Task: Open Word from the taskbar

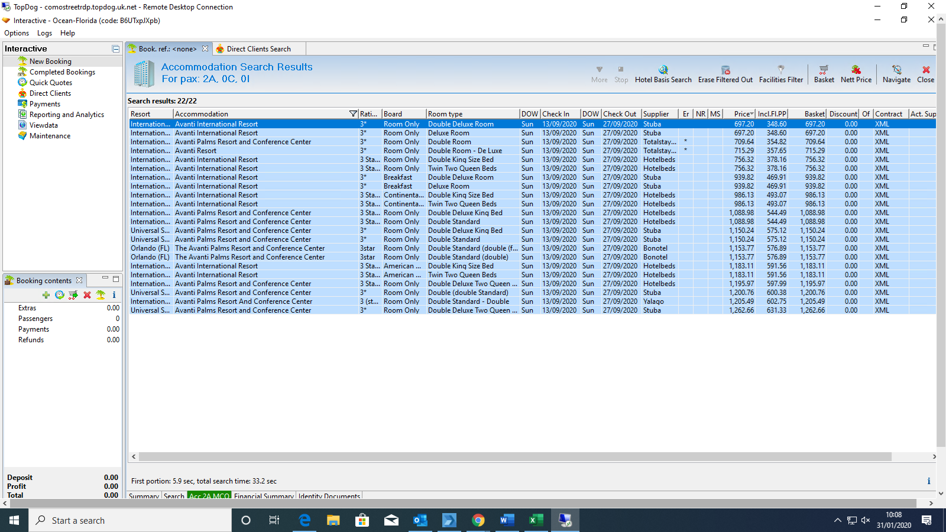Action: pos(507,520)
